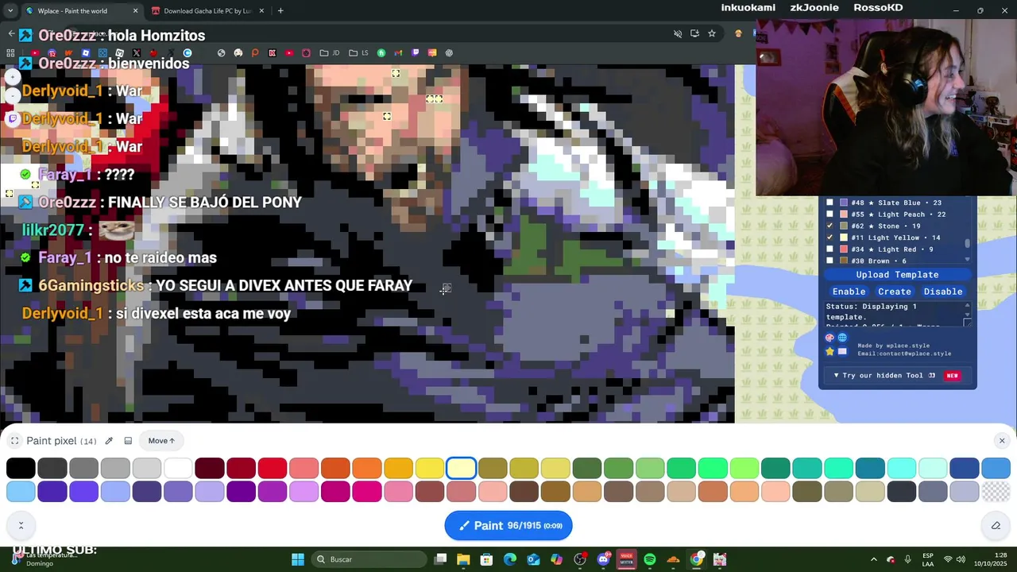Viewport: 1017px width, 572px height.
Task: Open the LS bookmarks folder
Action: pos(359,53)
